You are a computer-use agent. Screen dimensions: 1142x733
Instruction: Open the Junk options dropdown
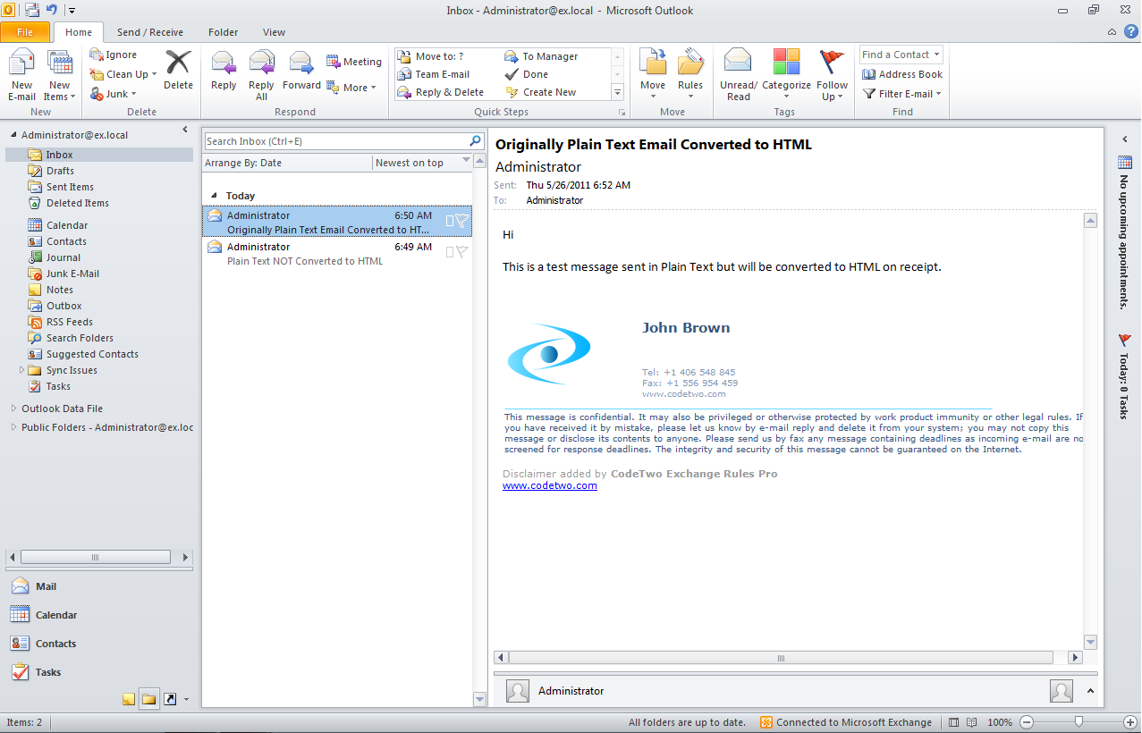point(114,94)
